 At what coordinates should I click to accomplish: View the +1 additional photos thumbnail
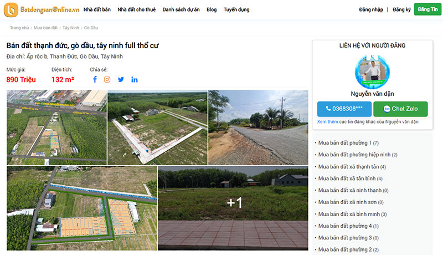click(x=233, y=203)
